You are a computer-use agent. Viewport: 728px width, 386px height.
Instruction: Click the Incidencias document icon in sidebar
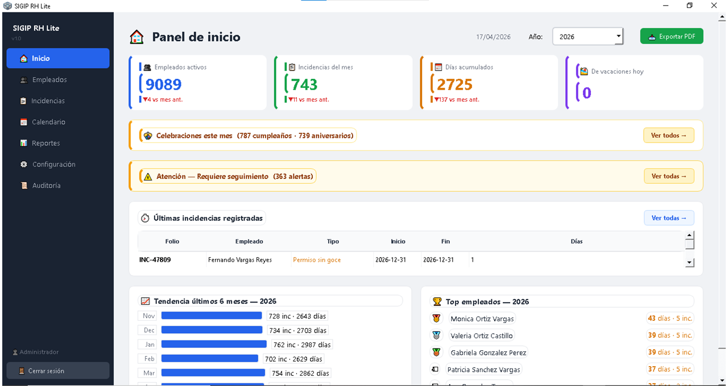pyautogui.click(x=23, y=101)
